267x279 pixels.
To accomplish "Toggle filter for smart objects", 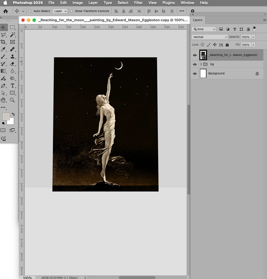I will 248,29.
